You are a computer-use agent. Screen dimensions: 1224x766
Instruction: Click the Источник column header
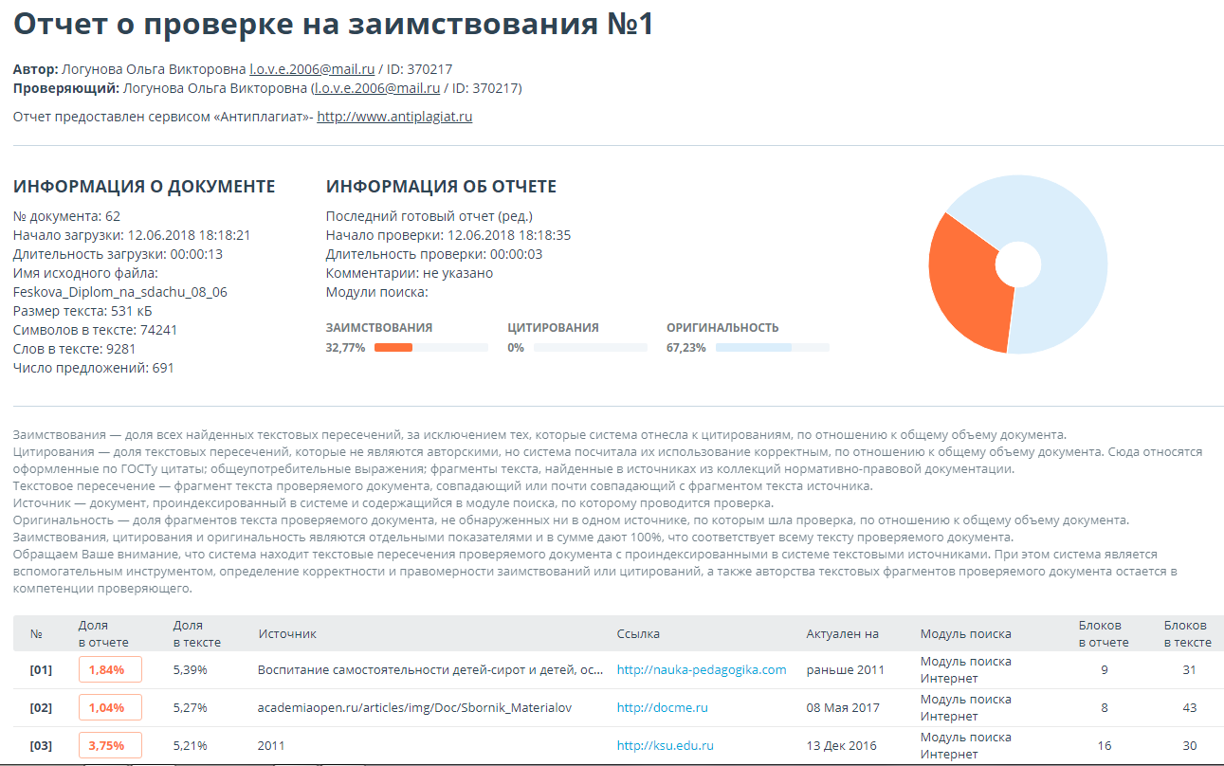(x=286, y=633)
